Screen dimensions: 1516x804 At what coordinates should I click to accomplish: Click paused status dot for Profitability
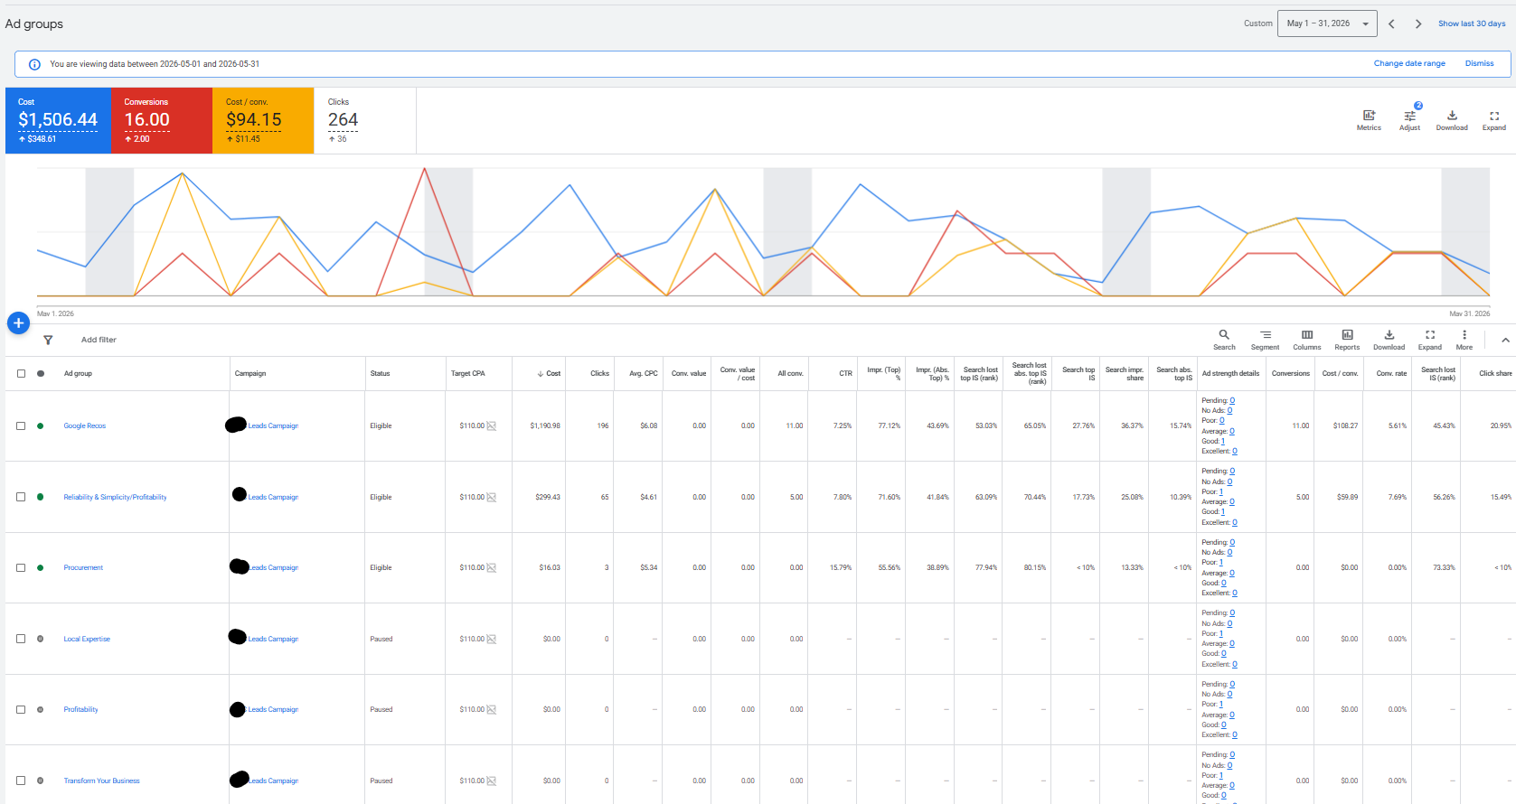click(40, 710)
